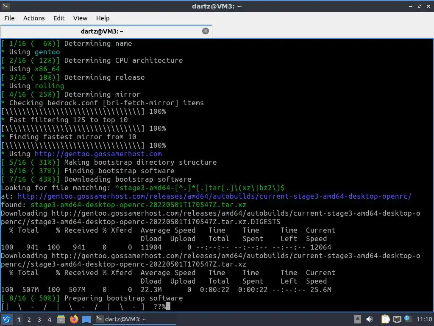Switch to workspace 1
Image resolution: width=434 pixels, height=326 pixels.
pos(19,320)
